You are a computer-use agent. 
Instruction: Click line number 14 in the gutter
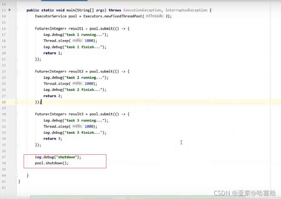(x=4, y=16)
